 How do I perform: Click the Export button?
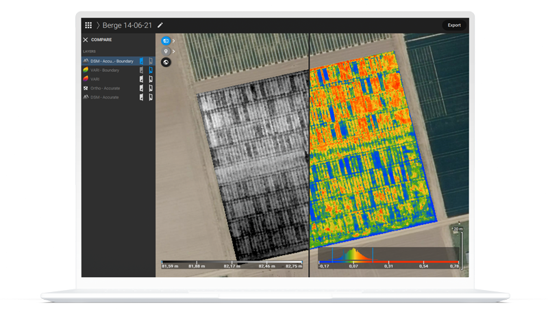454,25
